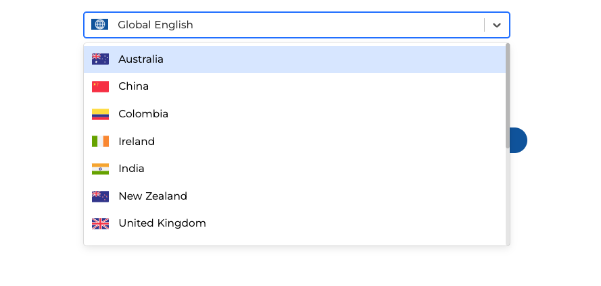
Task: Click the India flag icon
Action: (100, 169)
